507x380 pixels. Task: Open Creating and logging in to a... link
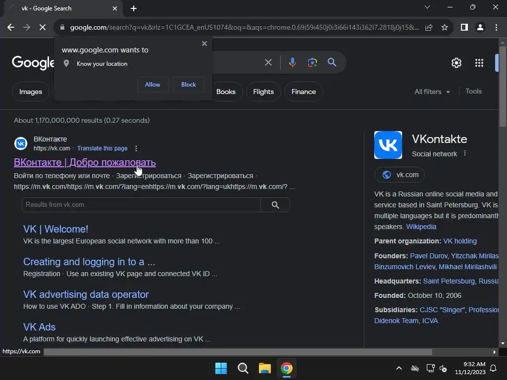point(89,262)
